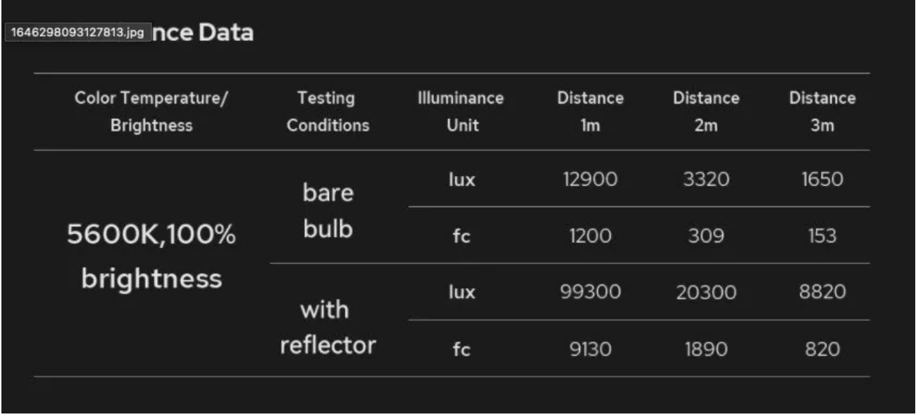
Task: Click the Distance 3m column header
Action: point(822,111)
